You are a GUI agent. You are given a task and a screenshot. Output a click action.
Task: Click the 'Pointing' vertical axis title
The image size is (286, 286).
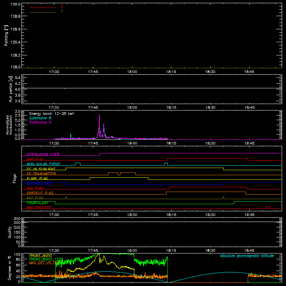6,36
